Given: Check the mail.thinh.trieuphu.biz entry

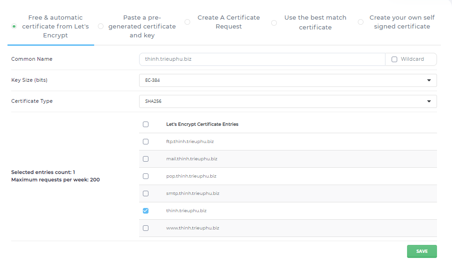Looking at the screenshot, I should click(146, 159).
